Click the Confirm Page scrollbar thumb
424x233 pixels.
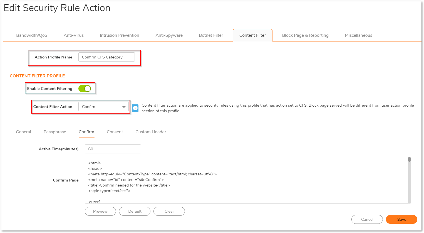click(409, 160)
